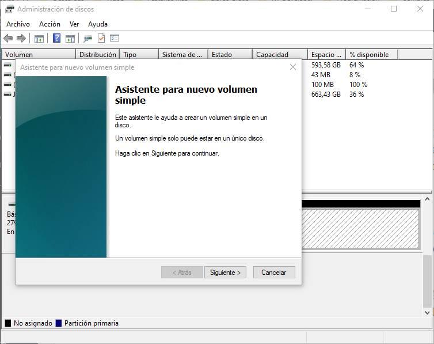The width and height of the screenshot is (434, 344).
Task: Click the rescan disks toolbar icon
Action: point(87,39)
